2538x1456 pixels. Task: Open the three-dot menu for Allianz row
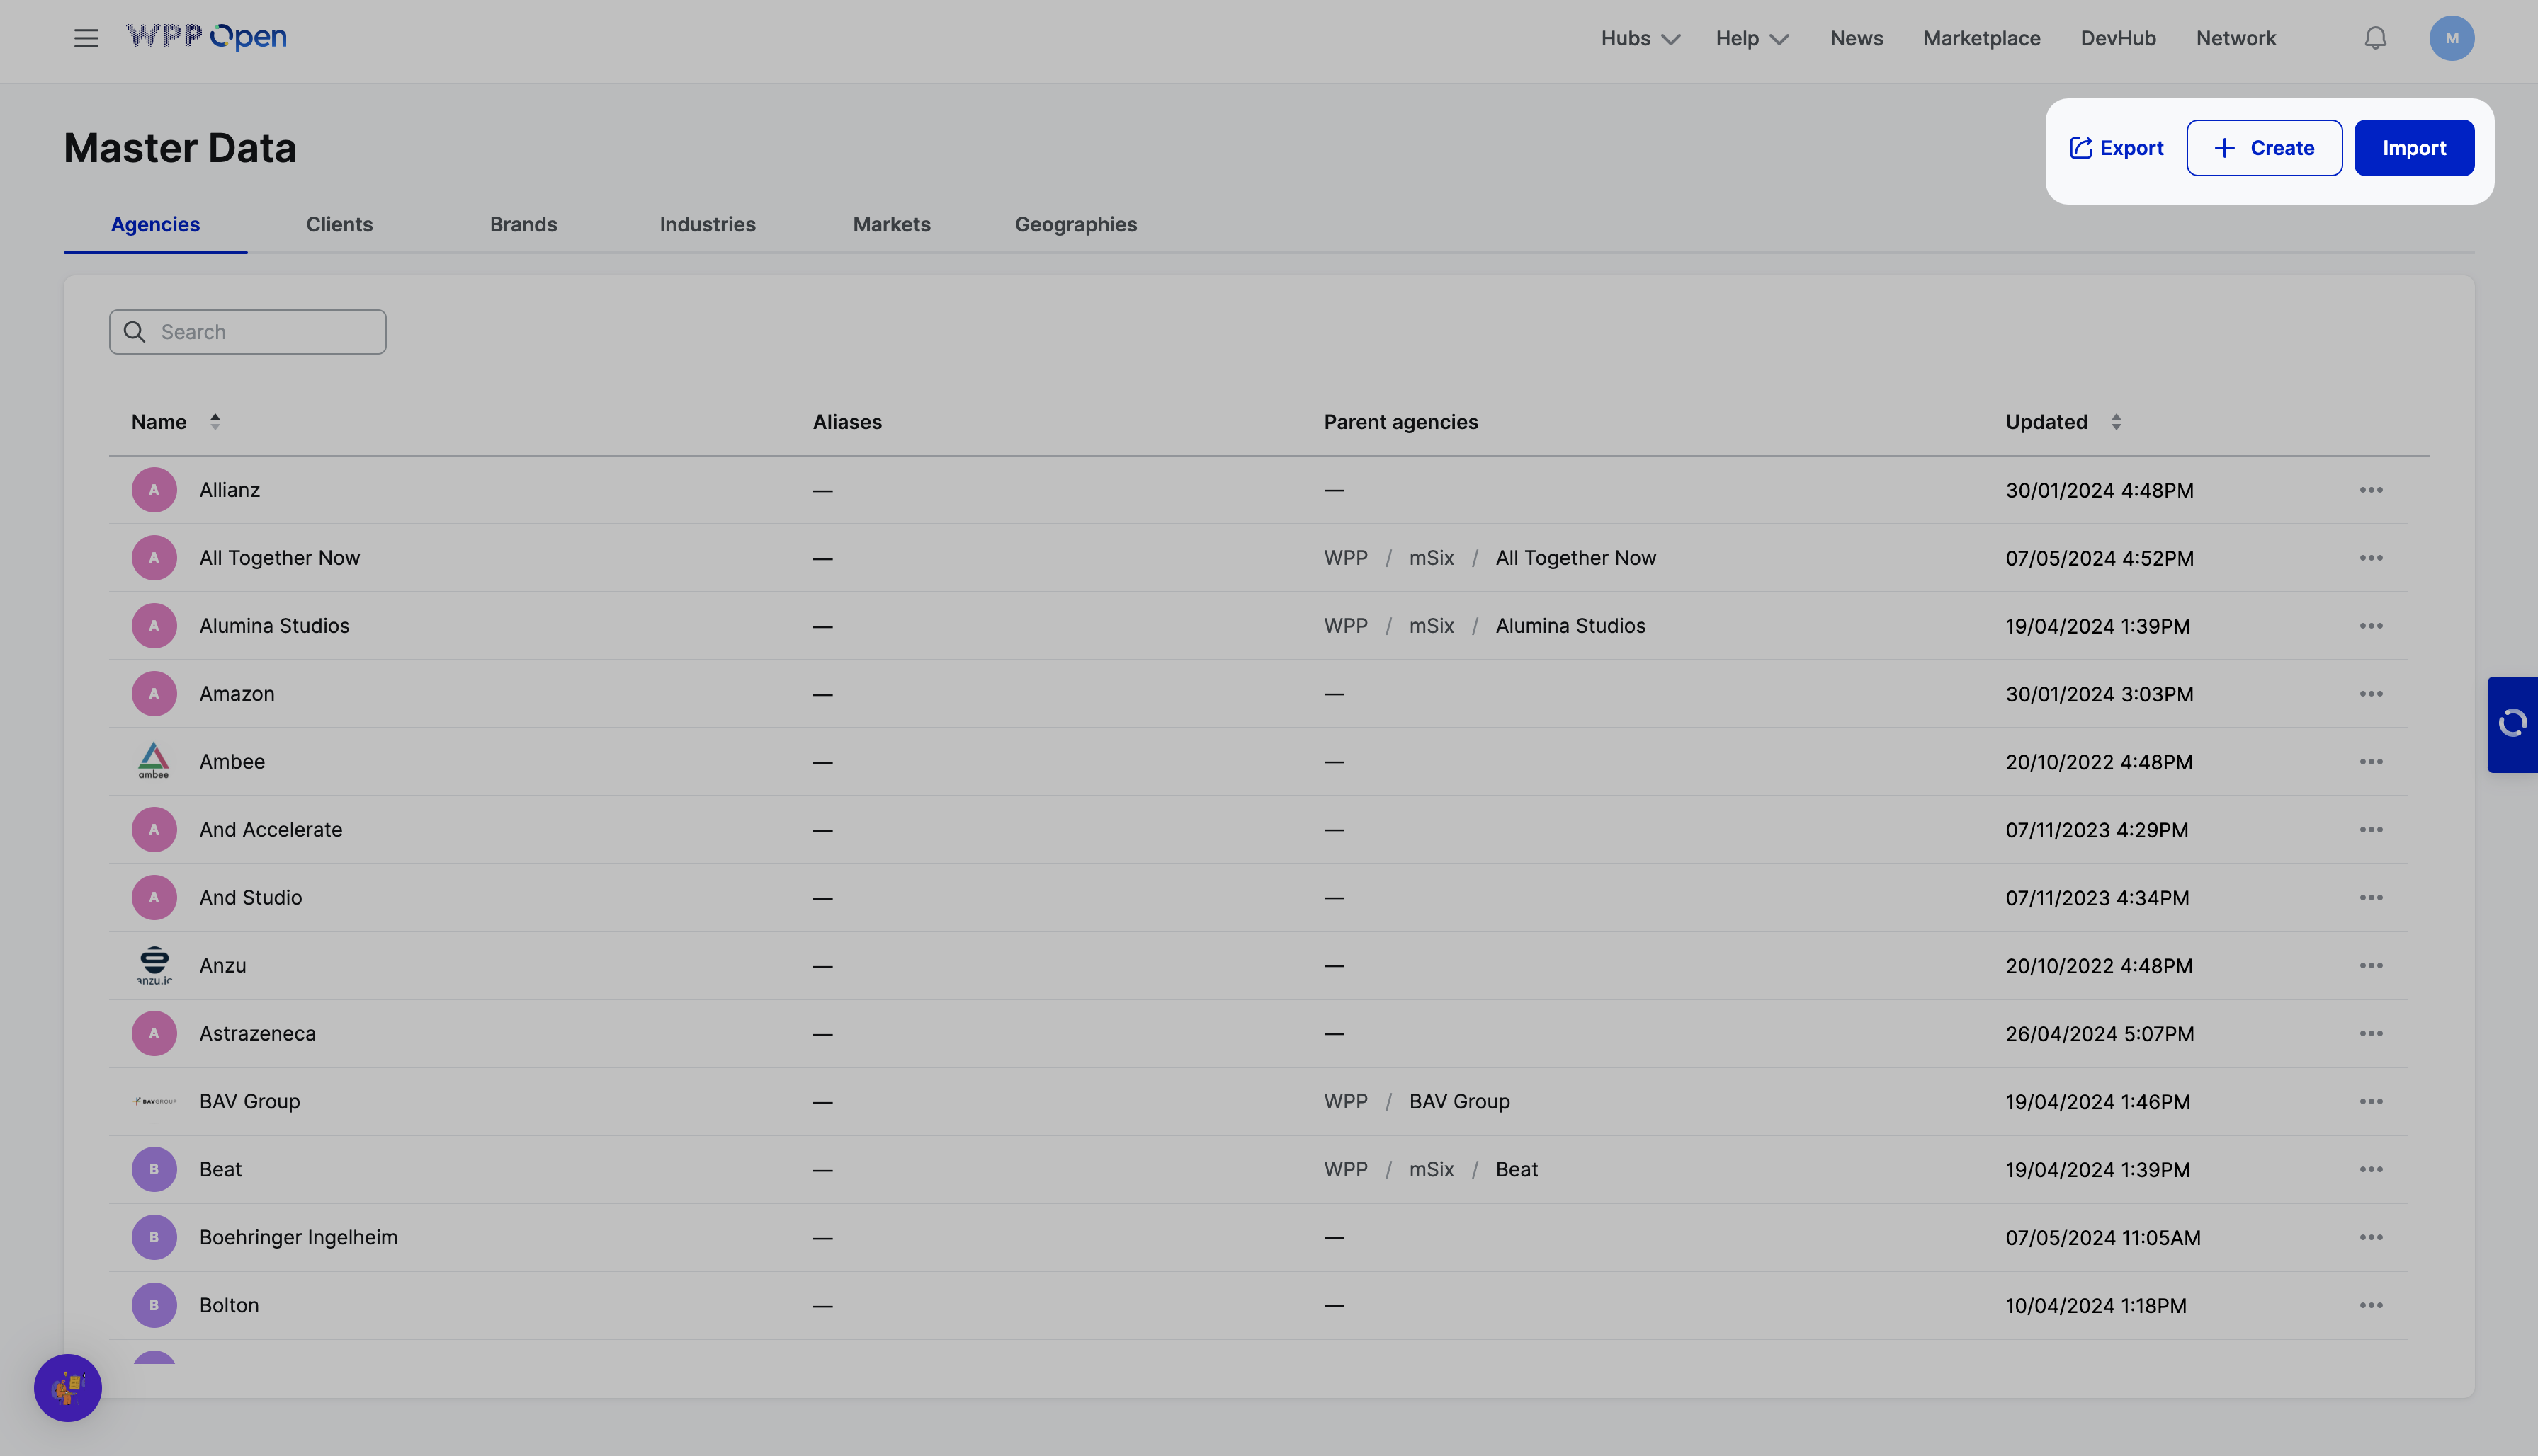tap(2370, 490)
